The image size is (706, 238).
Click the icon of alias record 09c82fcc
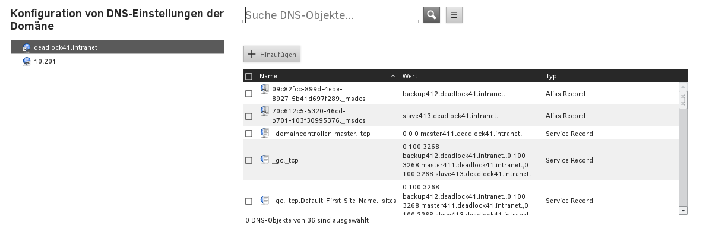pos(265,90)
